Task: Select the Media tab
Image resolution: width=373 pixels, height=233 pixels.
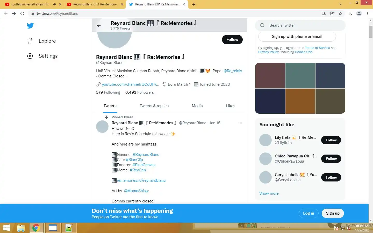Action: 197,106
